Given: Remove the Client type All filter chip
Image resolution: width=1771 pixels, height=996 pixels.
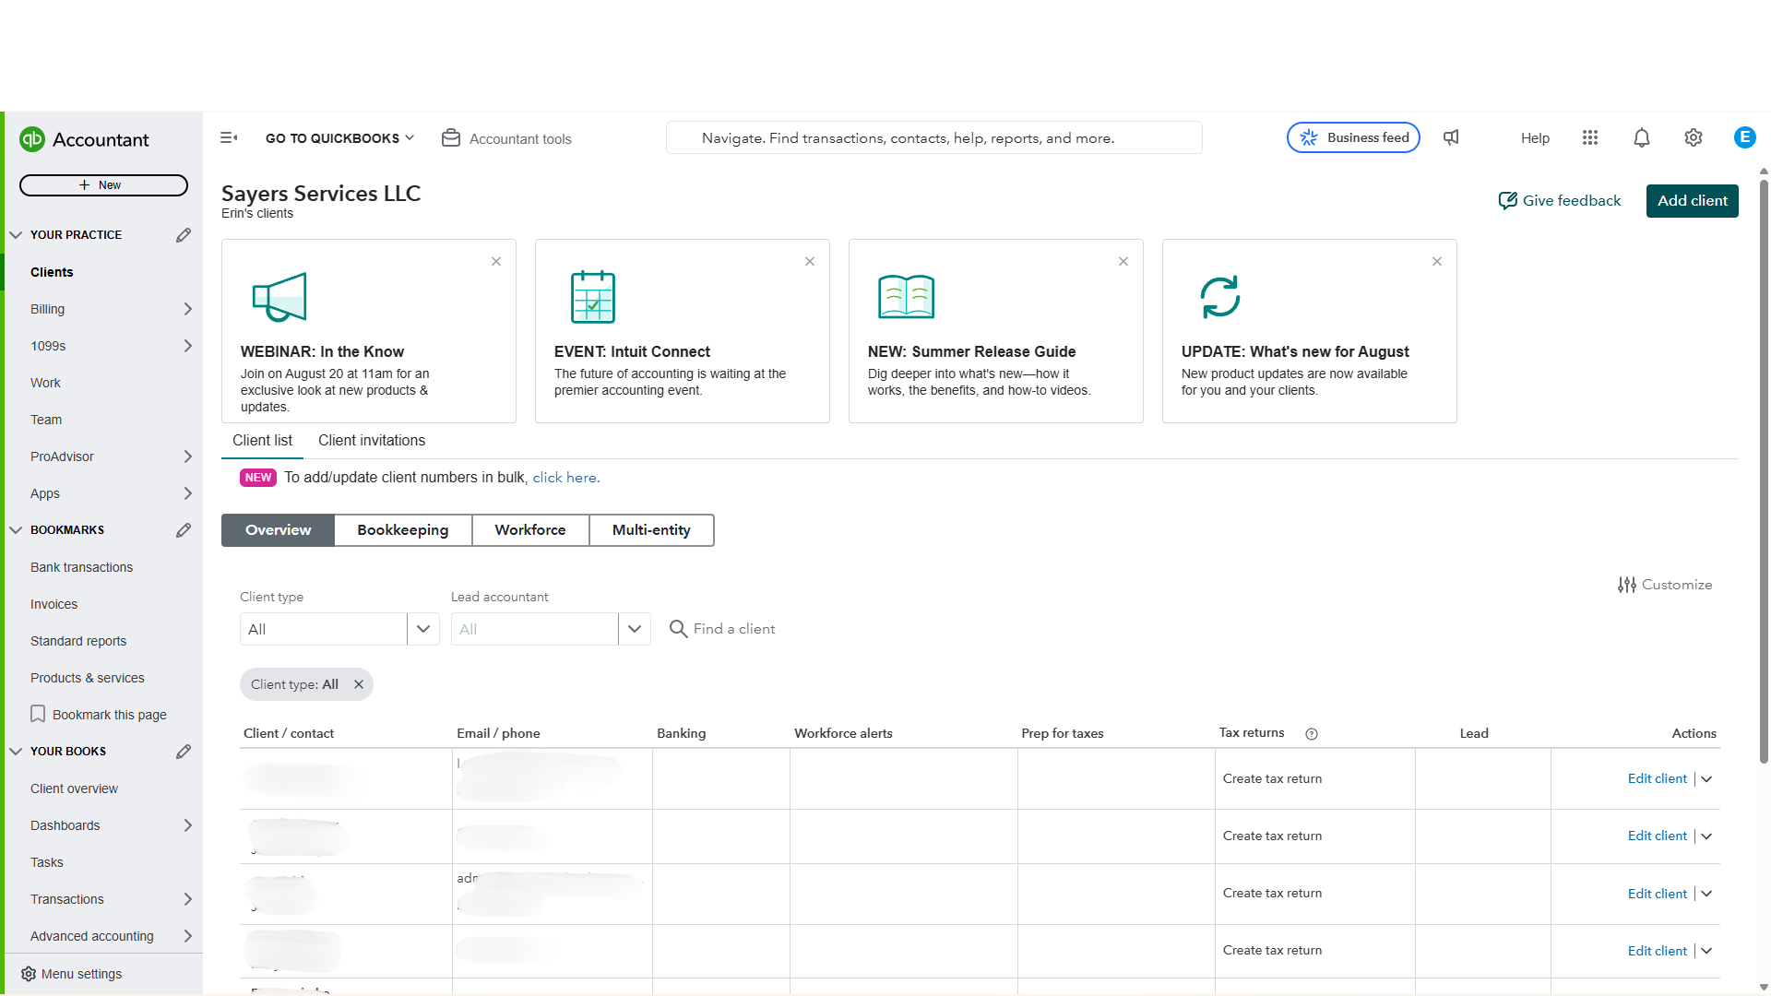Looking at the screenshot, I should pos(359,684).
